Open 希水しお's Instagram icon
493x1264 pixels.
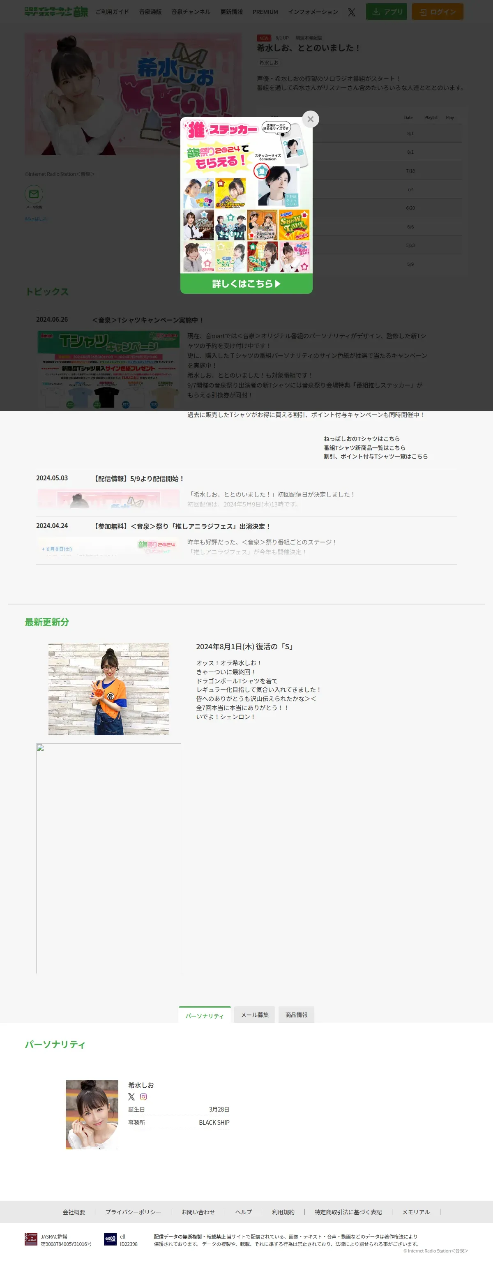tap(143, 1097)
